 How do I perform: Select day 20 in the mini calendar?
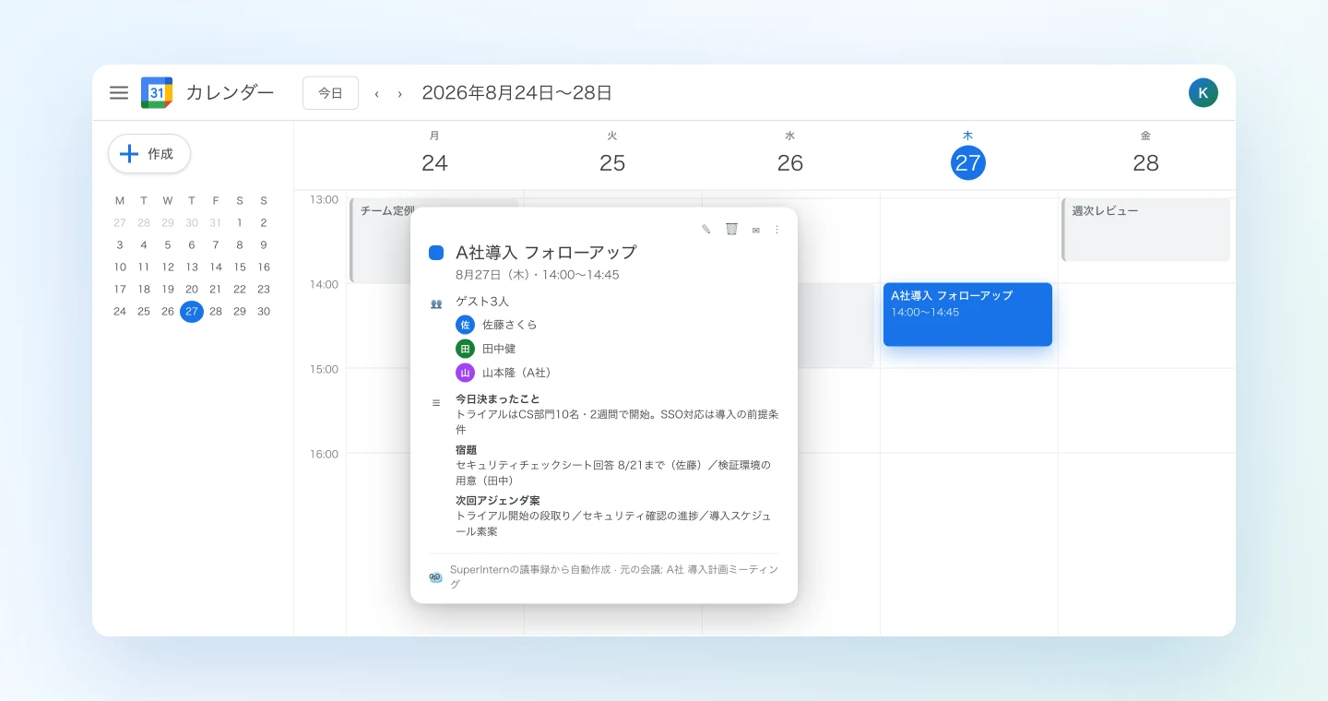coord(192,290)
